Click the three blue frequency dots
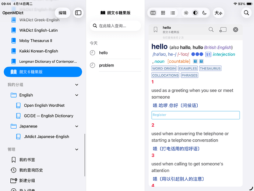The height and width of the screenshot is (191, 254). click(197, 54)
